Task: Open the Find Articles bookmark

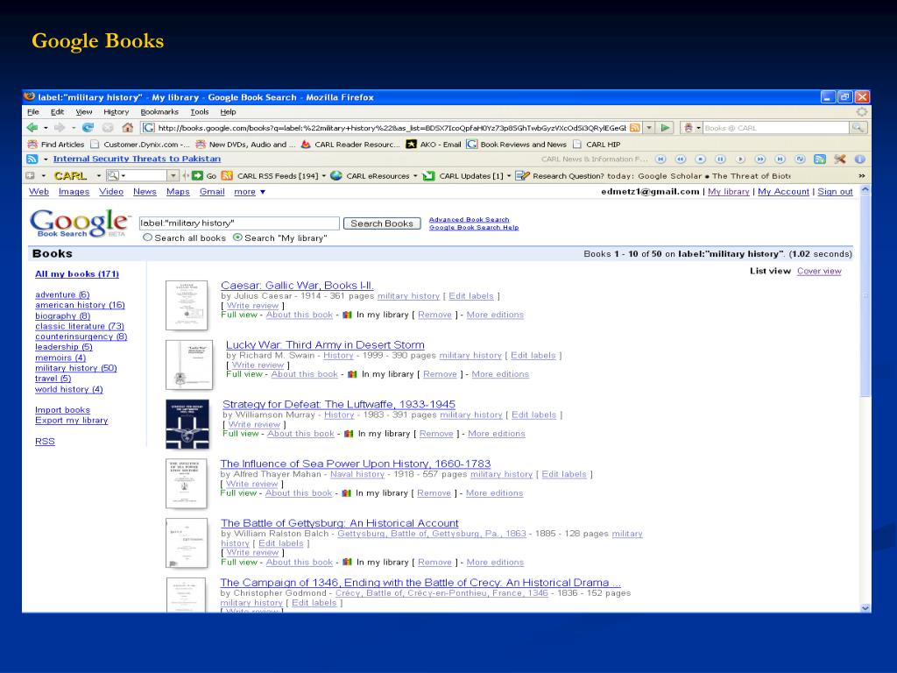Action: pyautogui.click(x=56, y=145)
